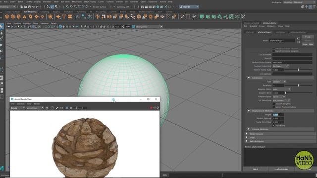
Task: Create a polygon cylinder from the shelf
Action: (19, 16)
